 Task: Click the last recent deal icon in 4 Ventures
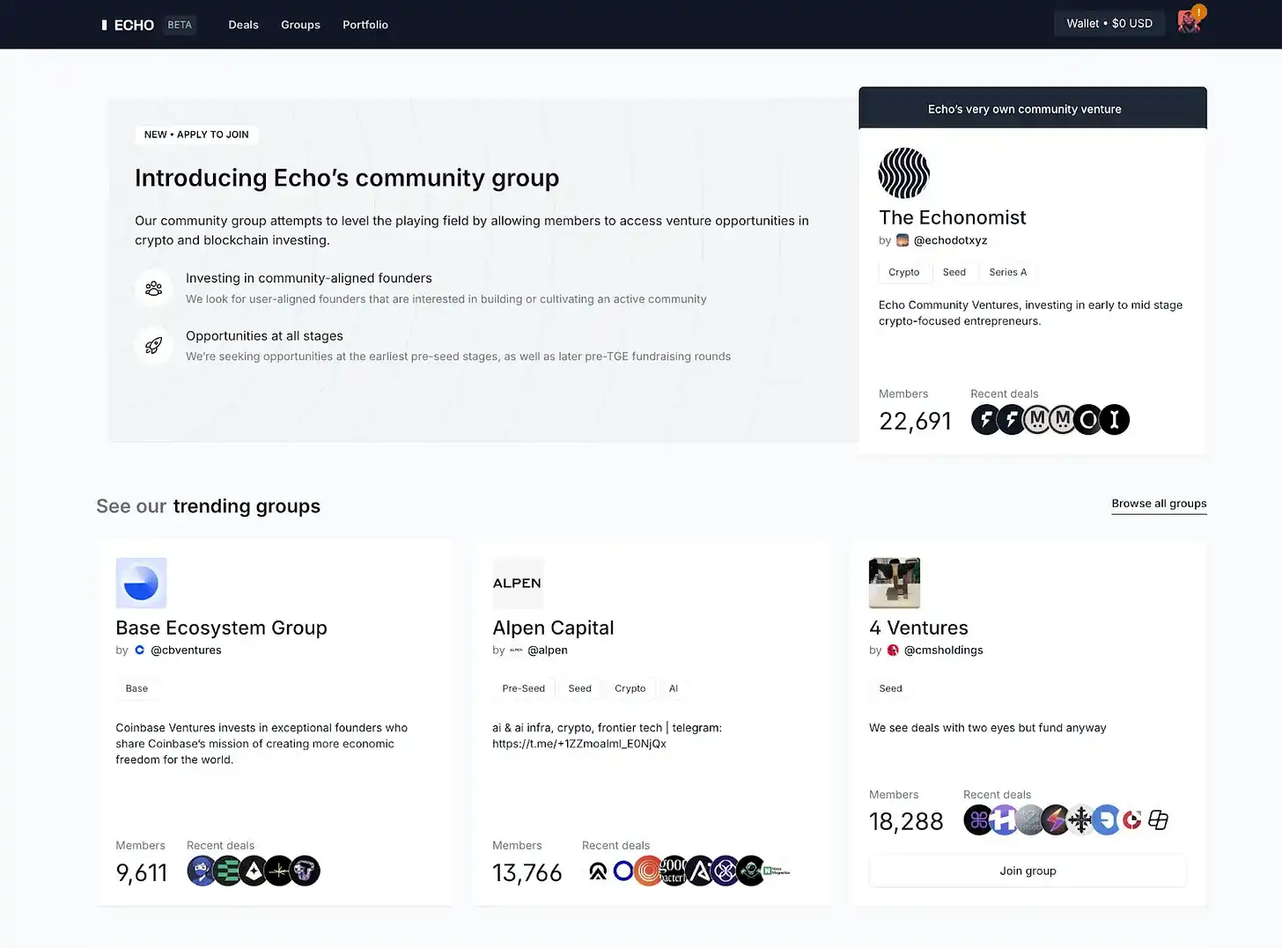click(1158, 820)
